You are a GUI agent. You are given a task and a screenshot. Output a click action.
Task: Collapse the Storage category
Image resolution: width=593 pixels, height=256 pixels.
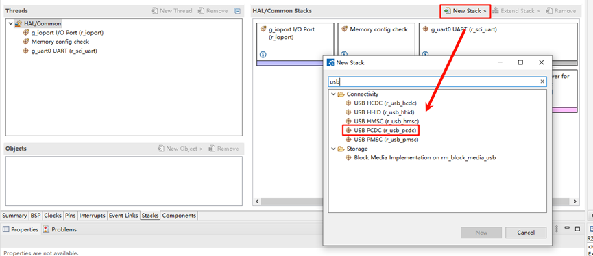click(x=333, y=149)
